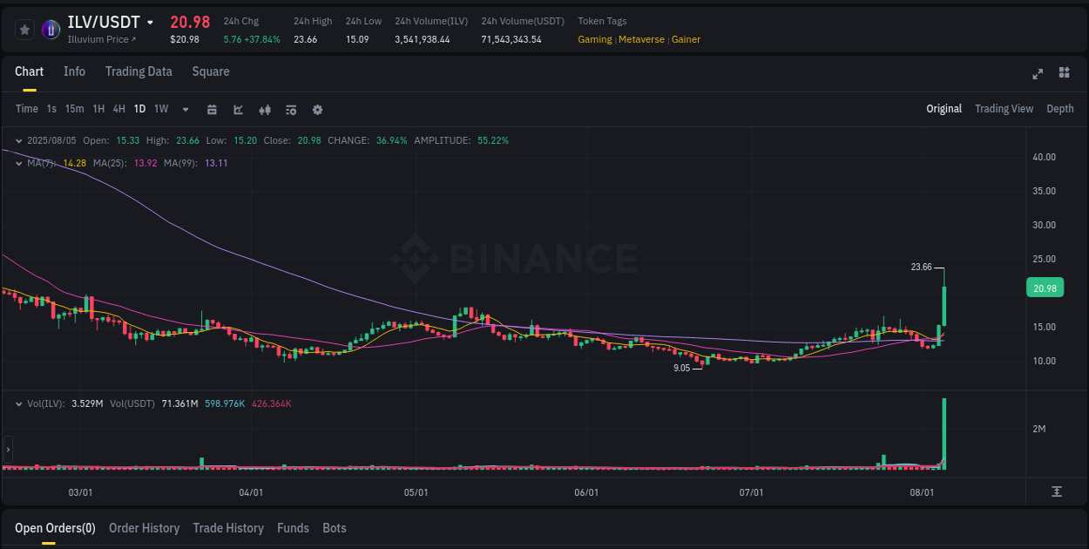Image resolution: width=1089 pixels, height=549 pixels.
Task: Switch to the Trading Data tab
Action: pos(139,71)
